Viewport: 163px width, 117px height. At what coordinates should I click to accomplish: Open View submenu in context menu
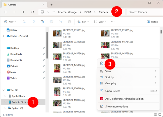[128, 71]
